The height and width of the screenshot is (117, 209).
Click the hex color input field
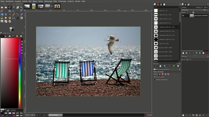coord(17,110)
